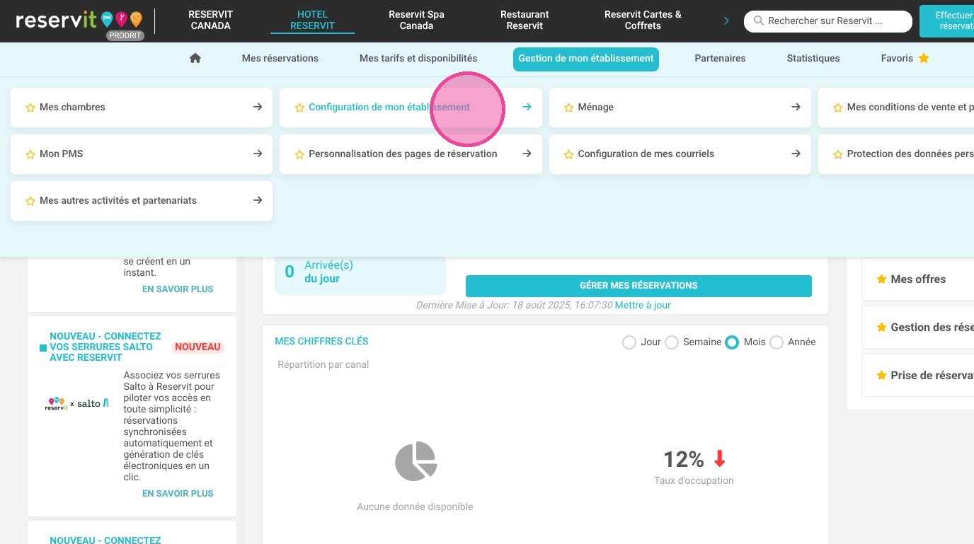Open Mes réservations menu
This screenshot has width=974, height=544.
click(x=280, y=58)
